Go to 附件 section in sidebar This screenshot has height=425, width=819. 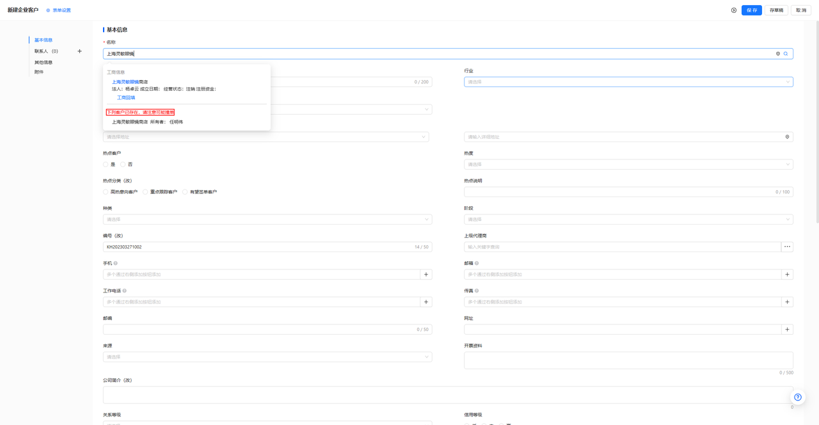[39, 72]
